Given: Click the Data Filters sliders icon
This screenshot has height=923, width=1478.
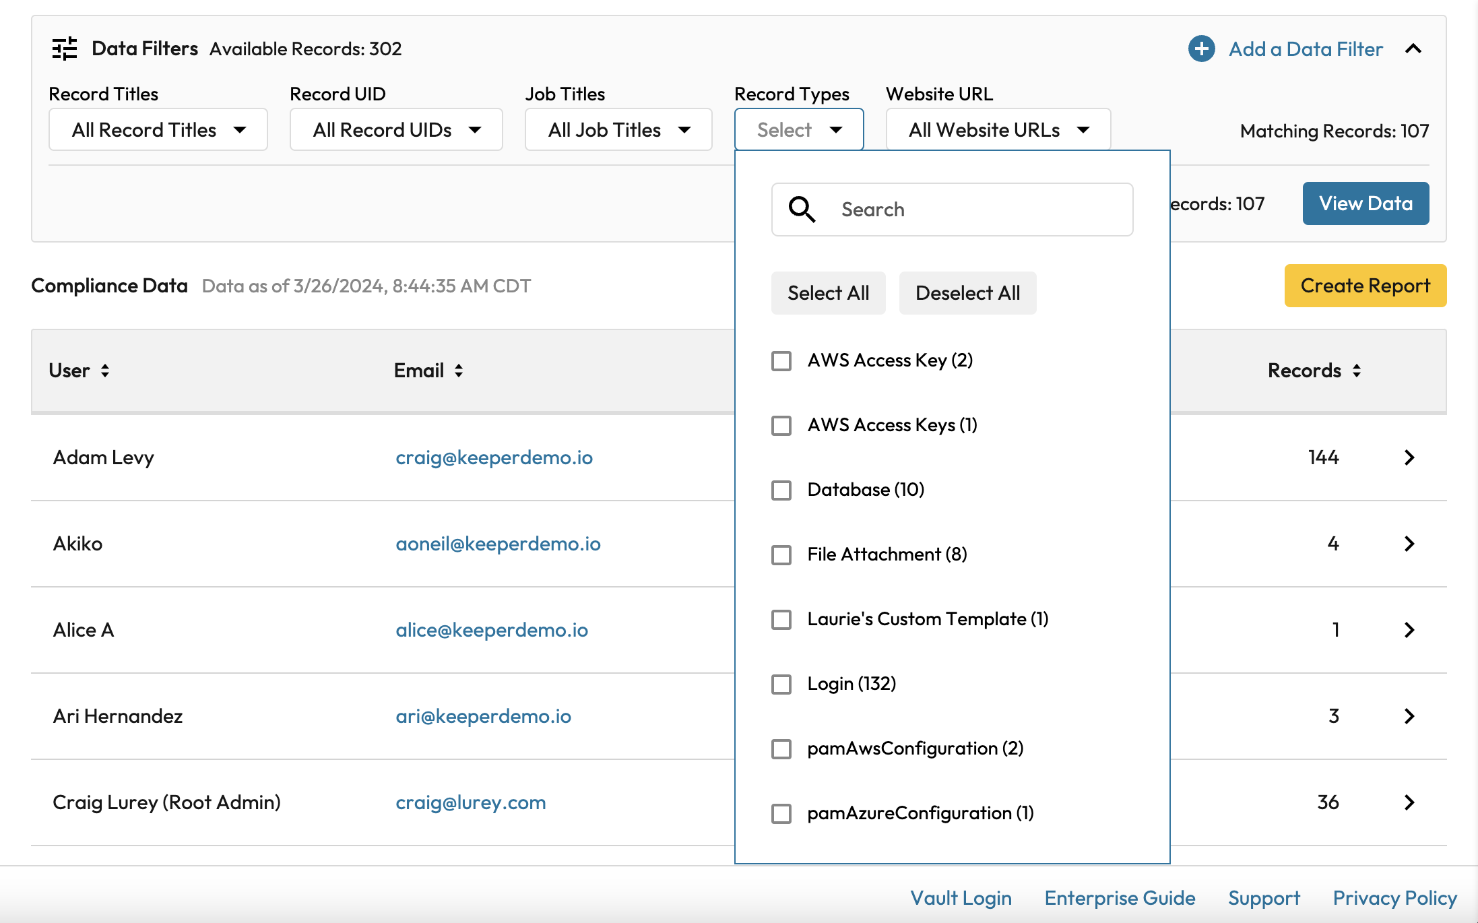Looking at the screenshot, I should point(65,49).
